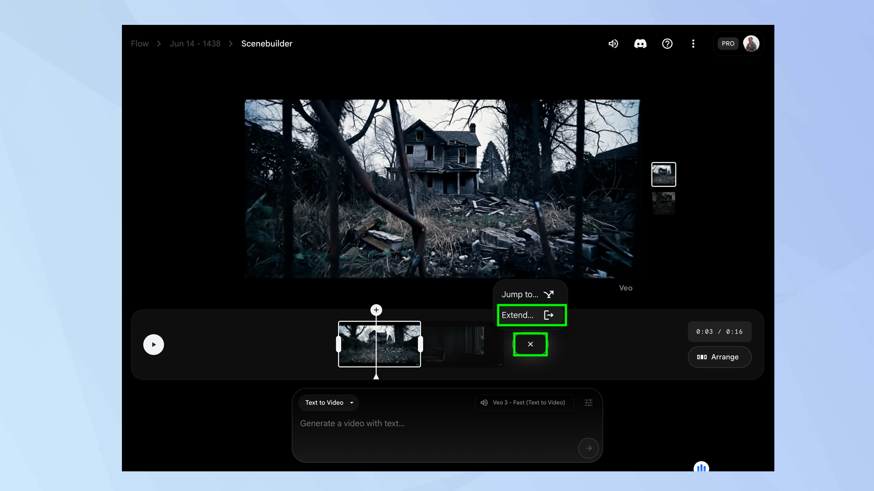Screen dimensions: 874x491
Task: Click the right trim handle of selected clip
Action: [420, 344]
